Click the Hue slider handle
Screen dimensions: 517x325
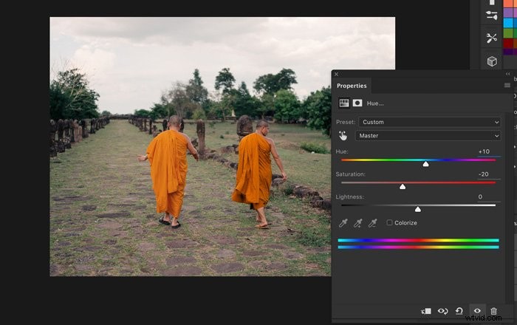pyautogui.click(x=425, y=164)
